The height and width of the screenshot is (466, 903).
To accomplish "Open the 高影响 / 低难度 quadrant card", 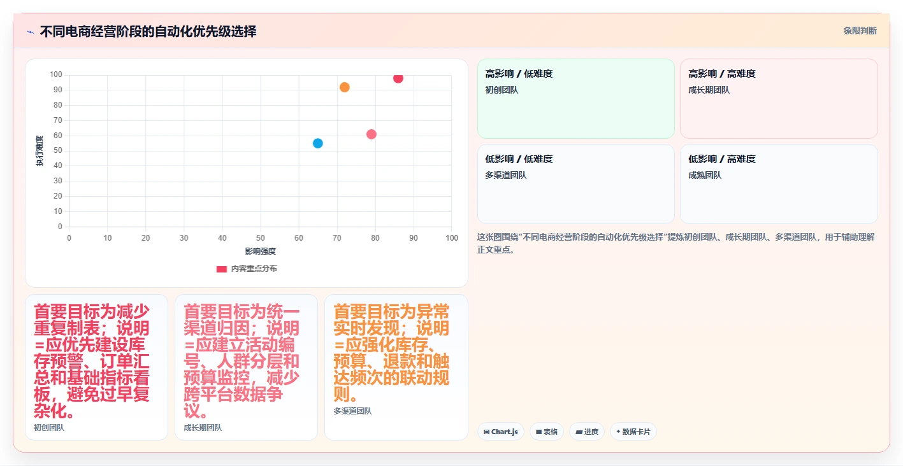I will click(576, 99).
